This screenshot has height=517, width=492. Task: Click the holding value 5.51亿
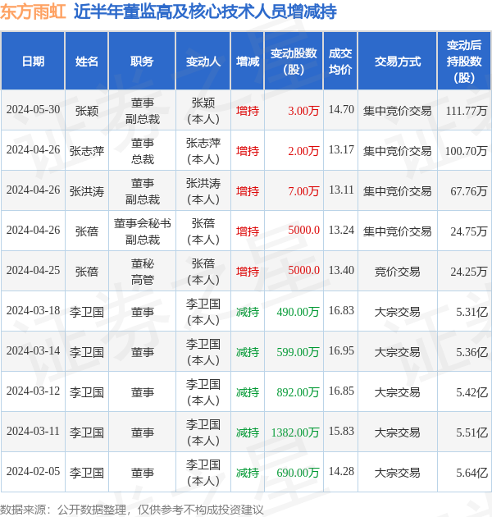(471, 433)
